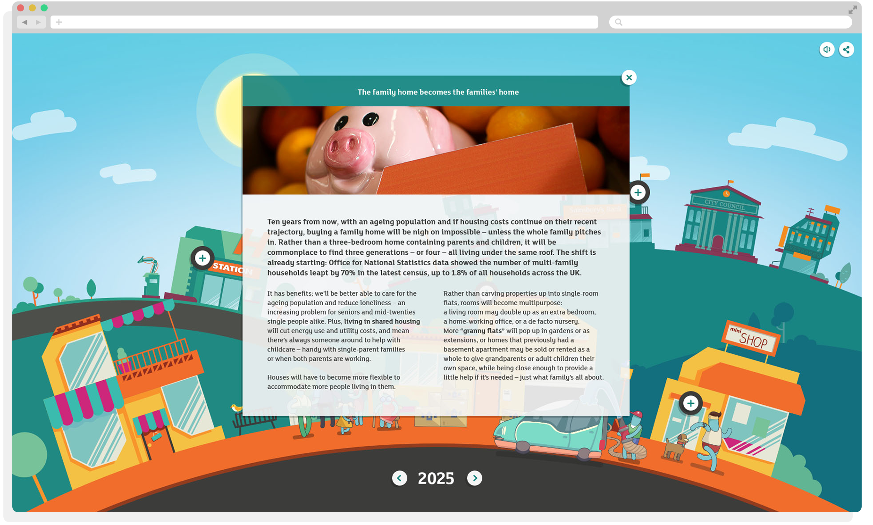Go to the previous year arrow
Viewport: 873px width, 525px height.
point(399,478)
